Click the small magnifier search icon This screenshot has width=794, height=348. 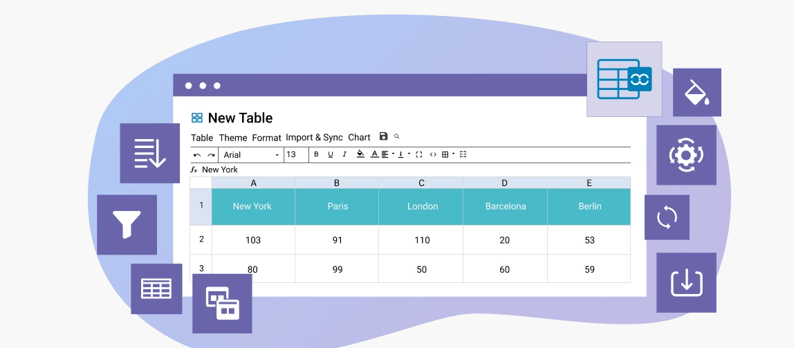[397, 136]
